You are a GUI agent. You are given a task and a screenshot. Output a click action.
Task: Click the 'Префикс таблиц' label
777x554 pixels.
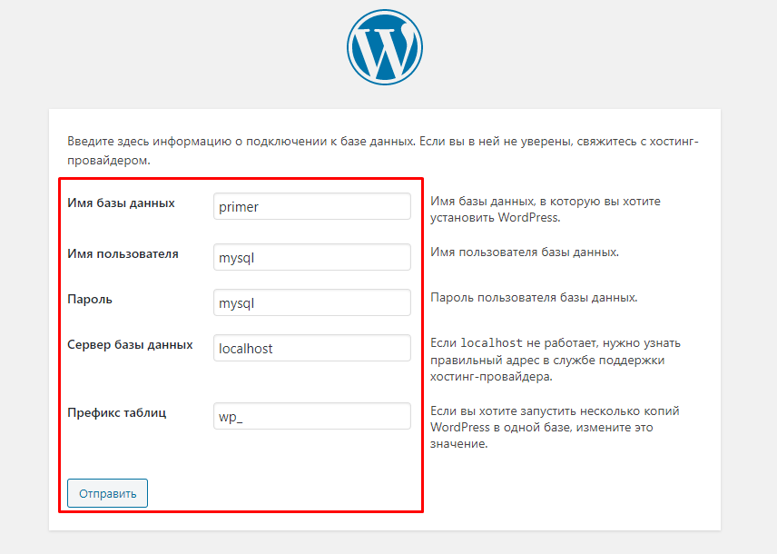[116, 412]
